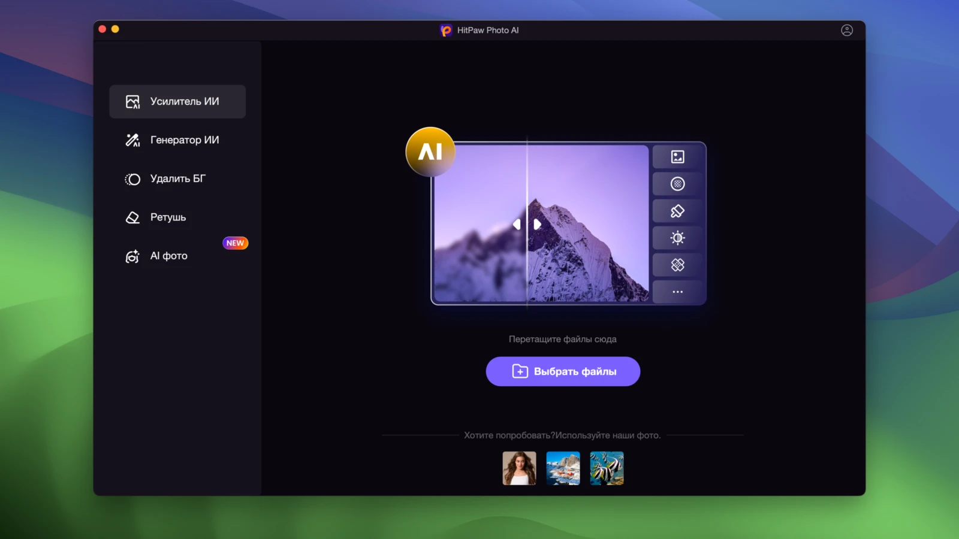Click the three-dots more icon in preview

[x=677, y=292]
